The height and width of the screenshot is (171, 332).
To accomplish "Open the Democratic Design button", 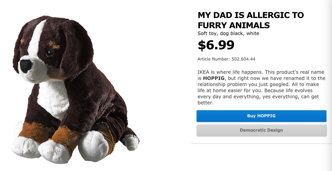I will coord(261,130).
